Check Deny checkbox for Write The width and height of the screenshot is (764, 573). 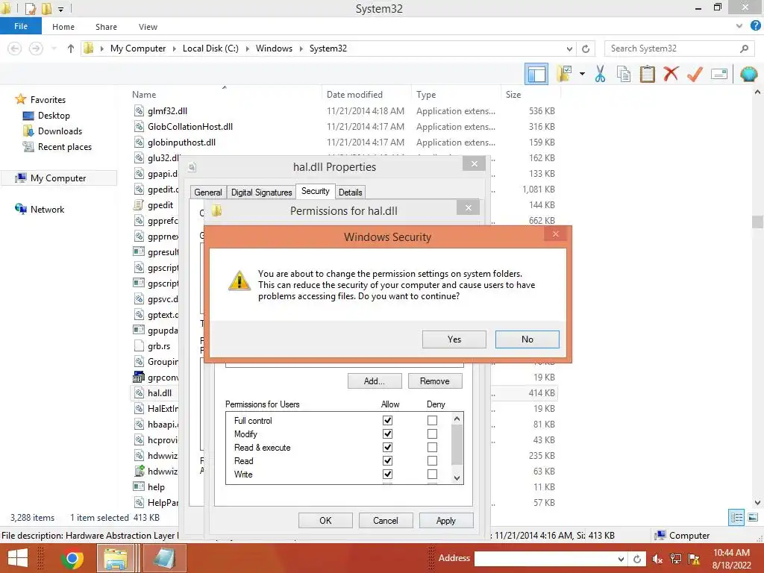[432, 474]
